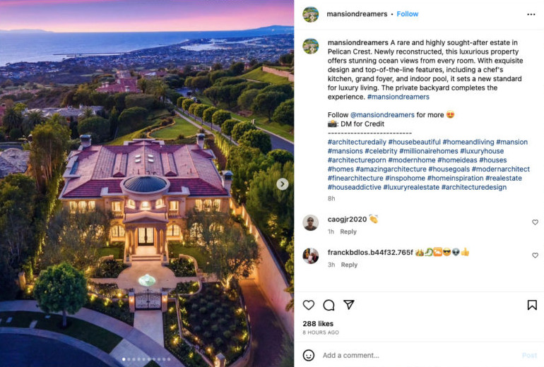Image resolution: width=544 pixels, height=367 pixels.
Task: Go to next photo arrow
Action: 283,184
